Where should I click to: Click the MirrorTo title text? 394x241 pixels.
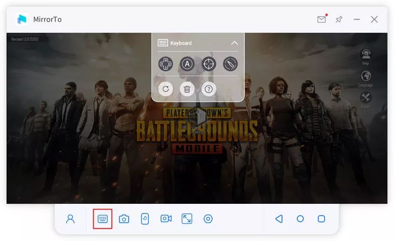point(47,19)
